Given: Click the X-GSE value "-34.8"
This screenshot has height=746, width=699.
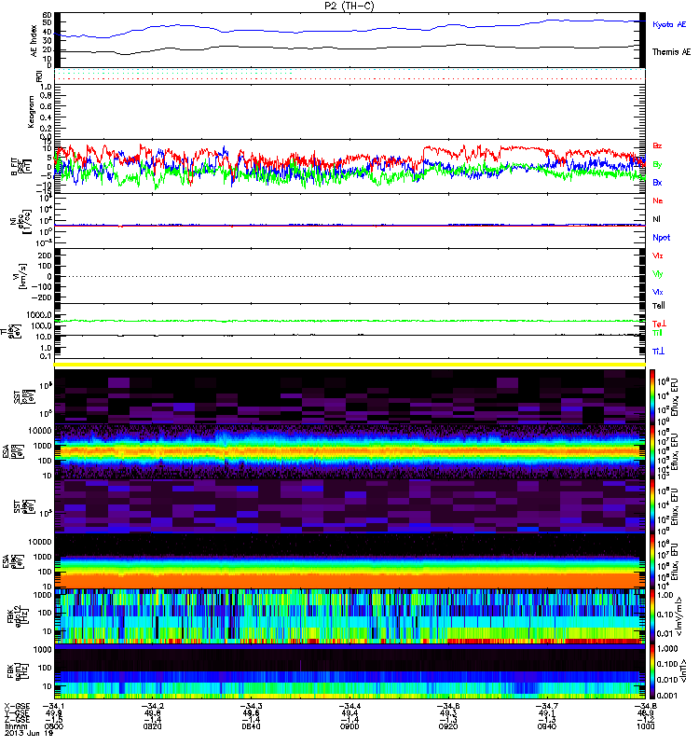Looking at the screenshot, I should point(645,707).
